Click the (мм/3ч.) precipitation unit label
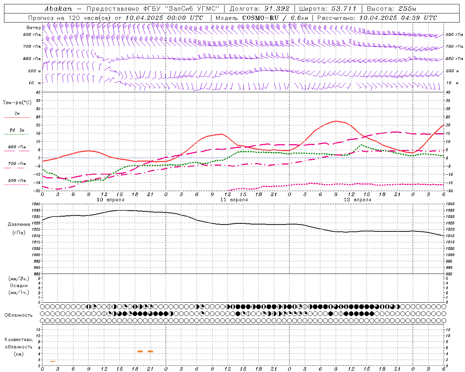This screenshot has height=372, width=465. coord(19,279)
